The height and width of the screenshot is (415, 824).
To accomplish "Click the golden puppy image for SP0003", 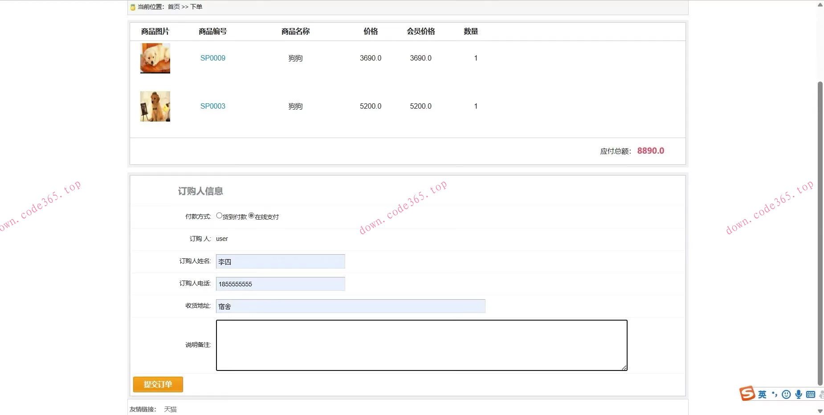I will tap(155, 106).
